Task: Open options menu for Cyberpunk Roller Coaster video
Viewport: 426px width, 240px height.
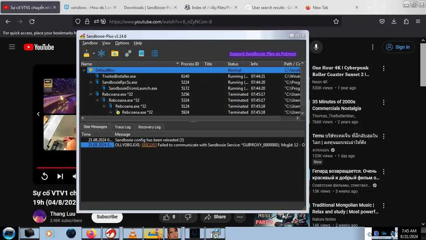Action: click(x=384, y=68)
